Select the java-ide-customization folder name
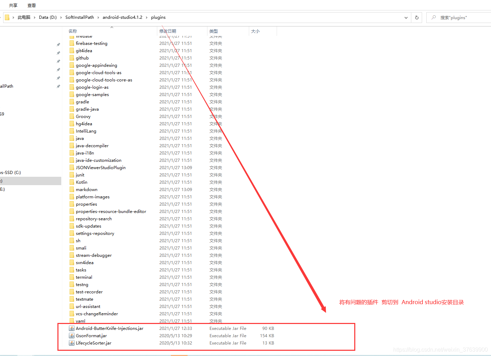This screenshot has height=356, width=491. (x=98, y=160)
